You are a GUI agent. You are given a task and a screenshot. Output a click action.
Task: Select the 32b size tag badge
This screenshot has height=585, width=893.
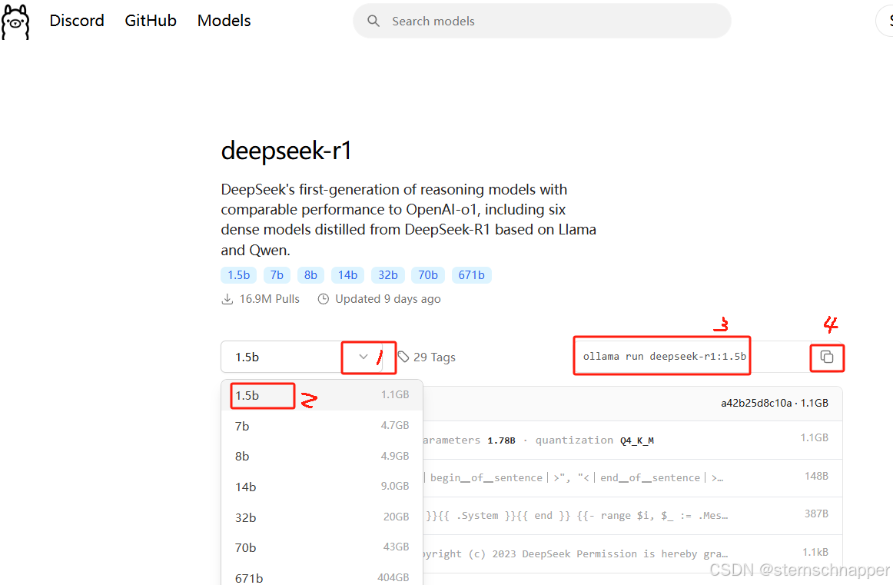point(388,275)
